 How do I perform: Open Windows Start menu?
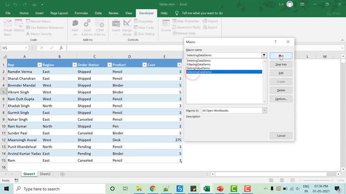[x=6, y=189]
